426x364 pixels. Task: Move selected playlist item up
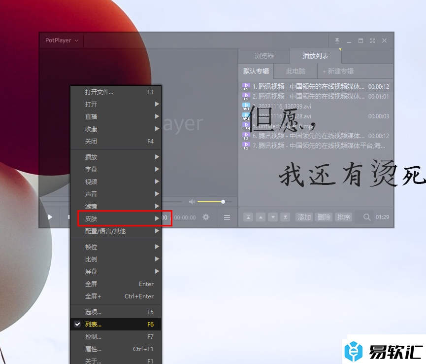[x=261, y=217]
